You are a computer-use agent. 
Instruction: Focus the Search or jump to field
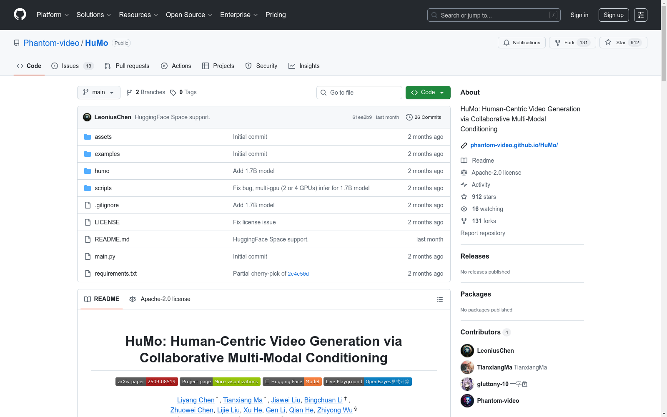tap(494, 15)
